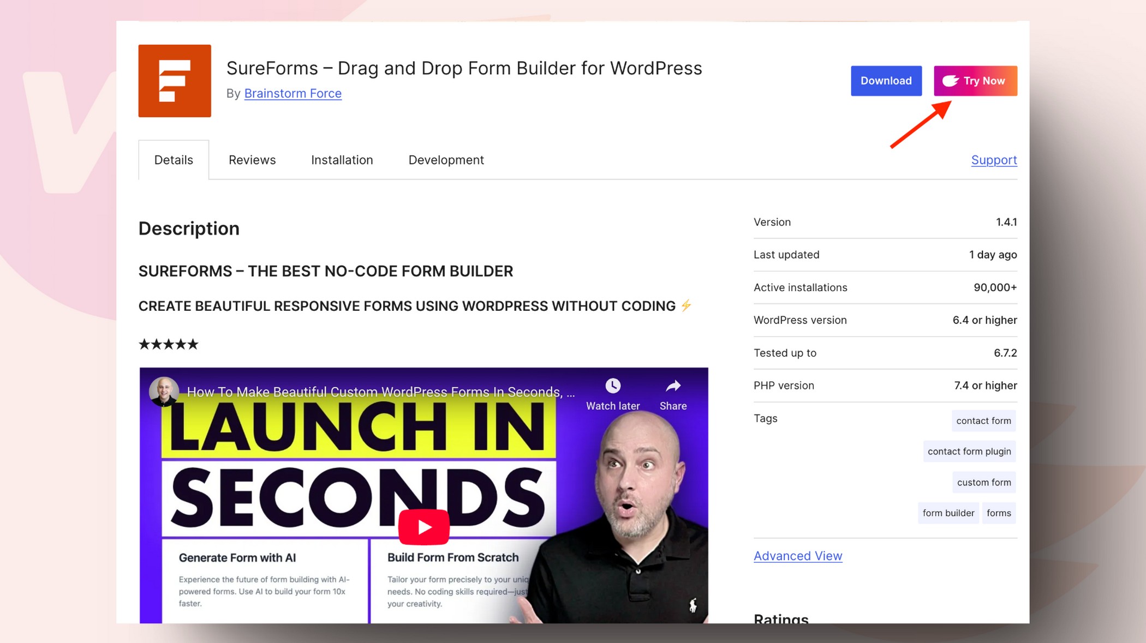The height and width of the screenshot is (643, 1146).
Task: Select the Reviews tab
Action: point(252,160)
